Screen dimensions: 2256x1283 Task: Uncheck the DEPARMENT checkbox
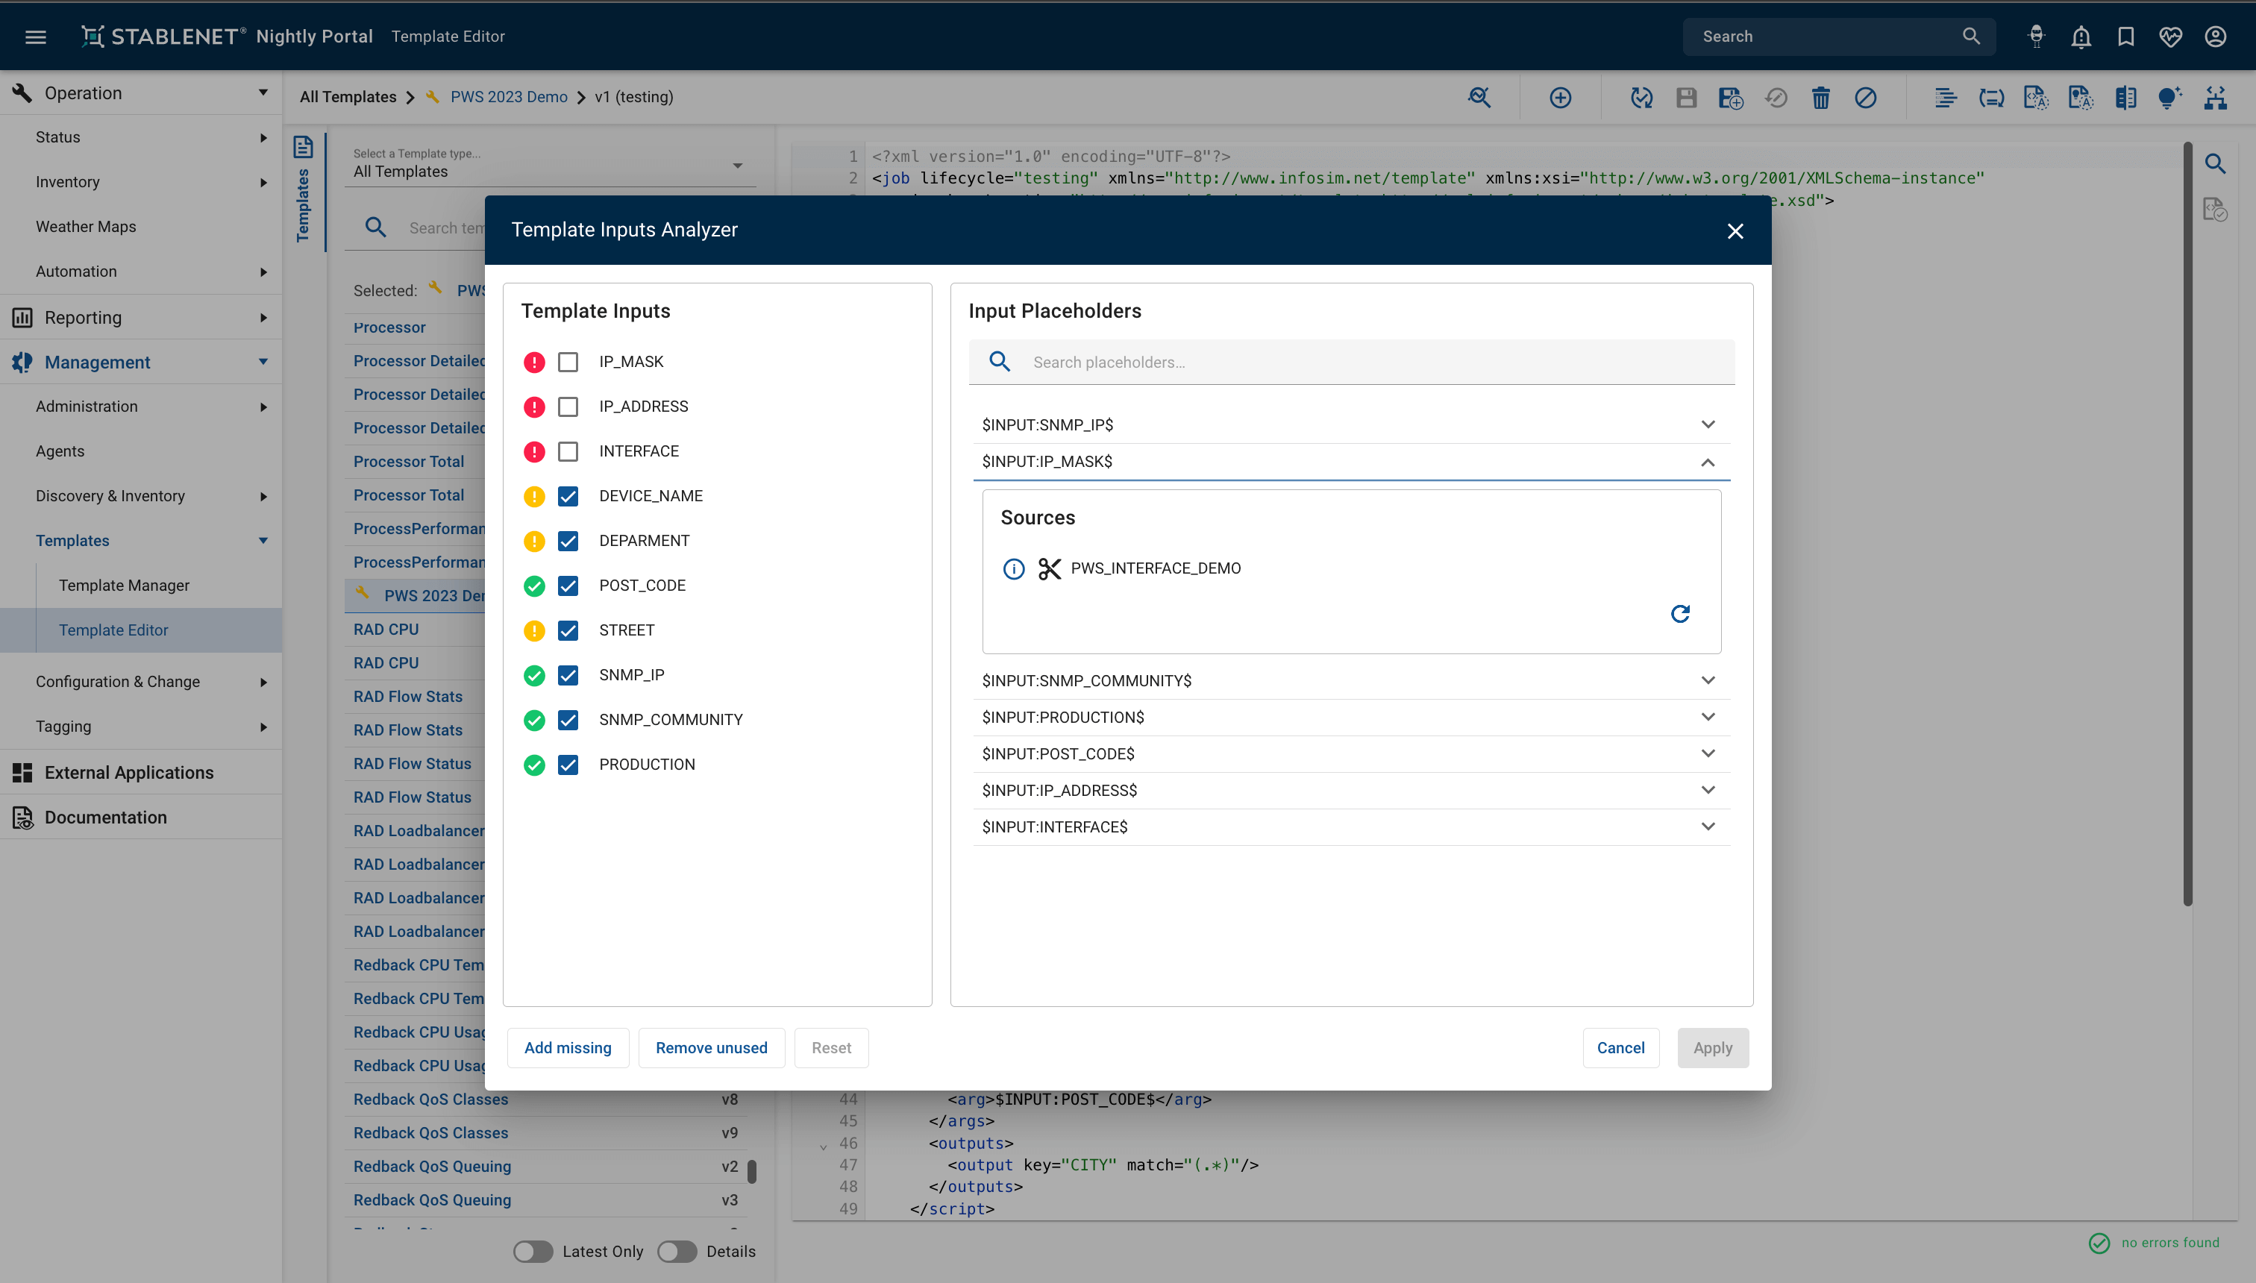click(568, 541)
